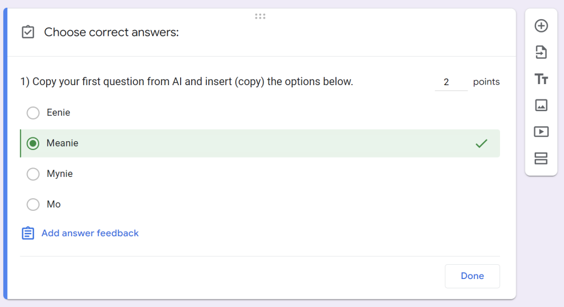
Task: Click the clipboard answer feedback icon
Action: click(x=28, y=233)
